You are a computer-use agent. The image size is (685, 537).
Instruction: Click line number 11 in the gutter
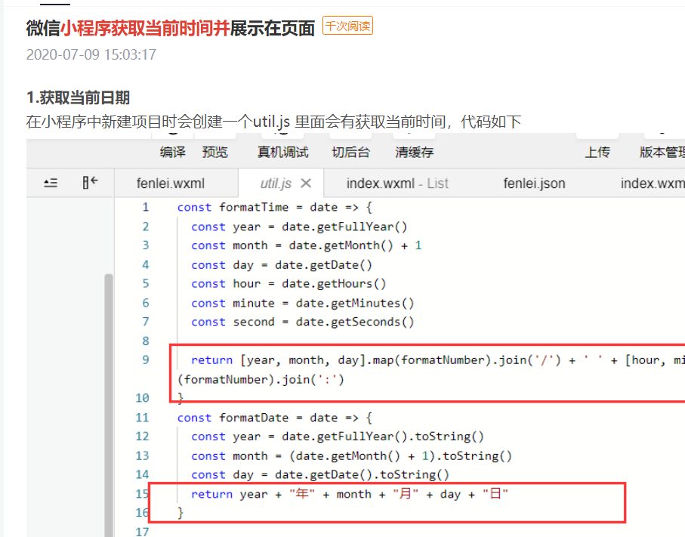142,417
